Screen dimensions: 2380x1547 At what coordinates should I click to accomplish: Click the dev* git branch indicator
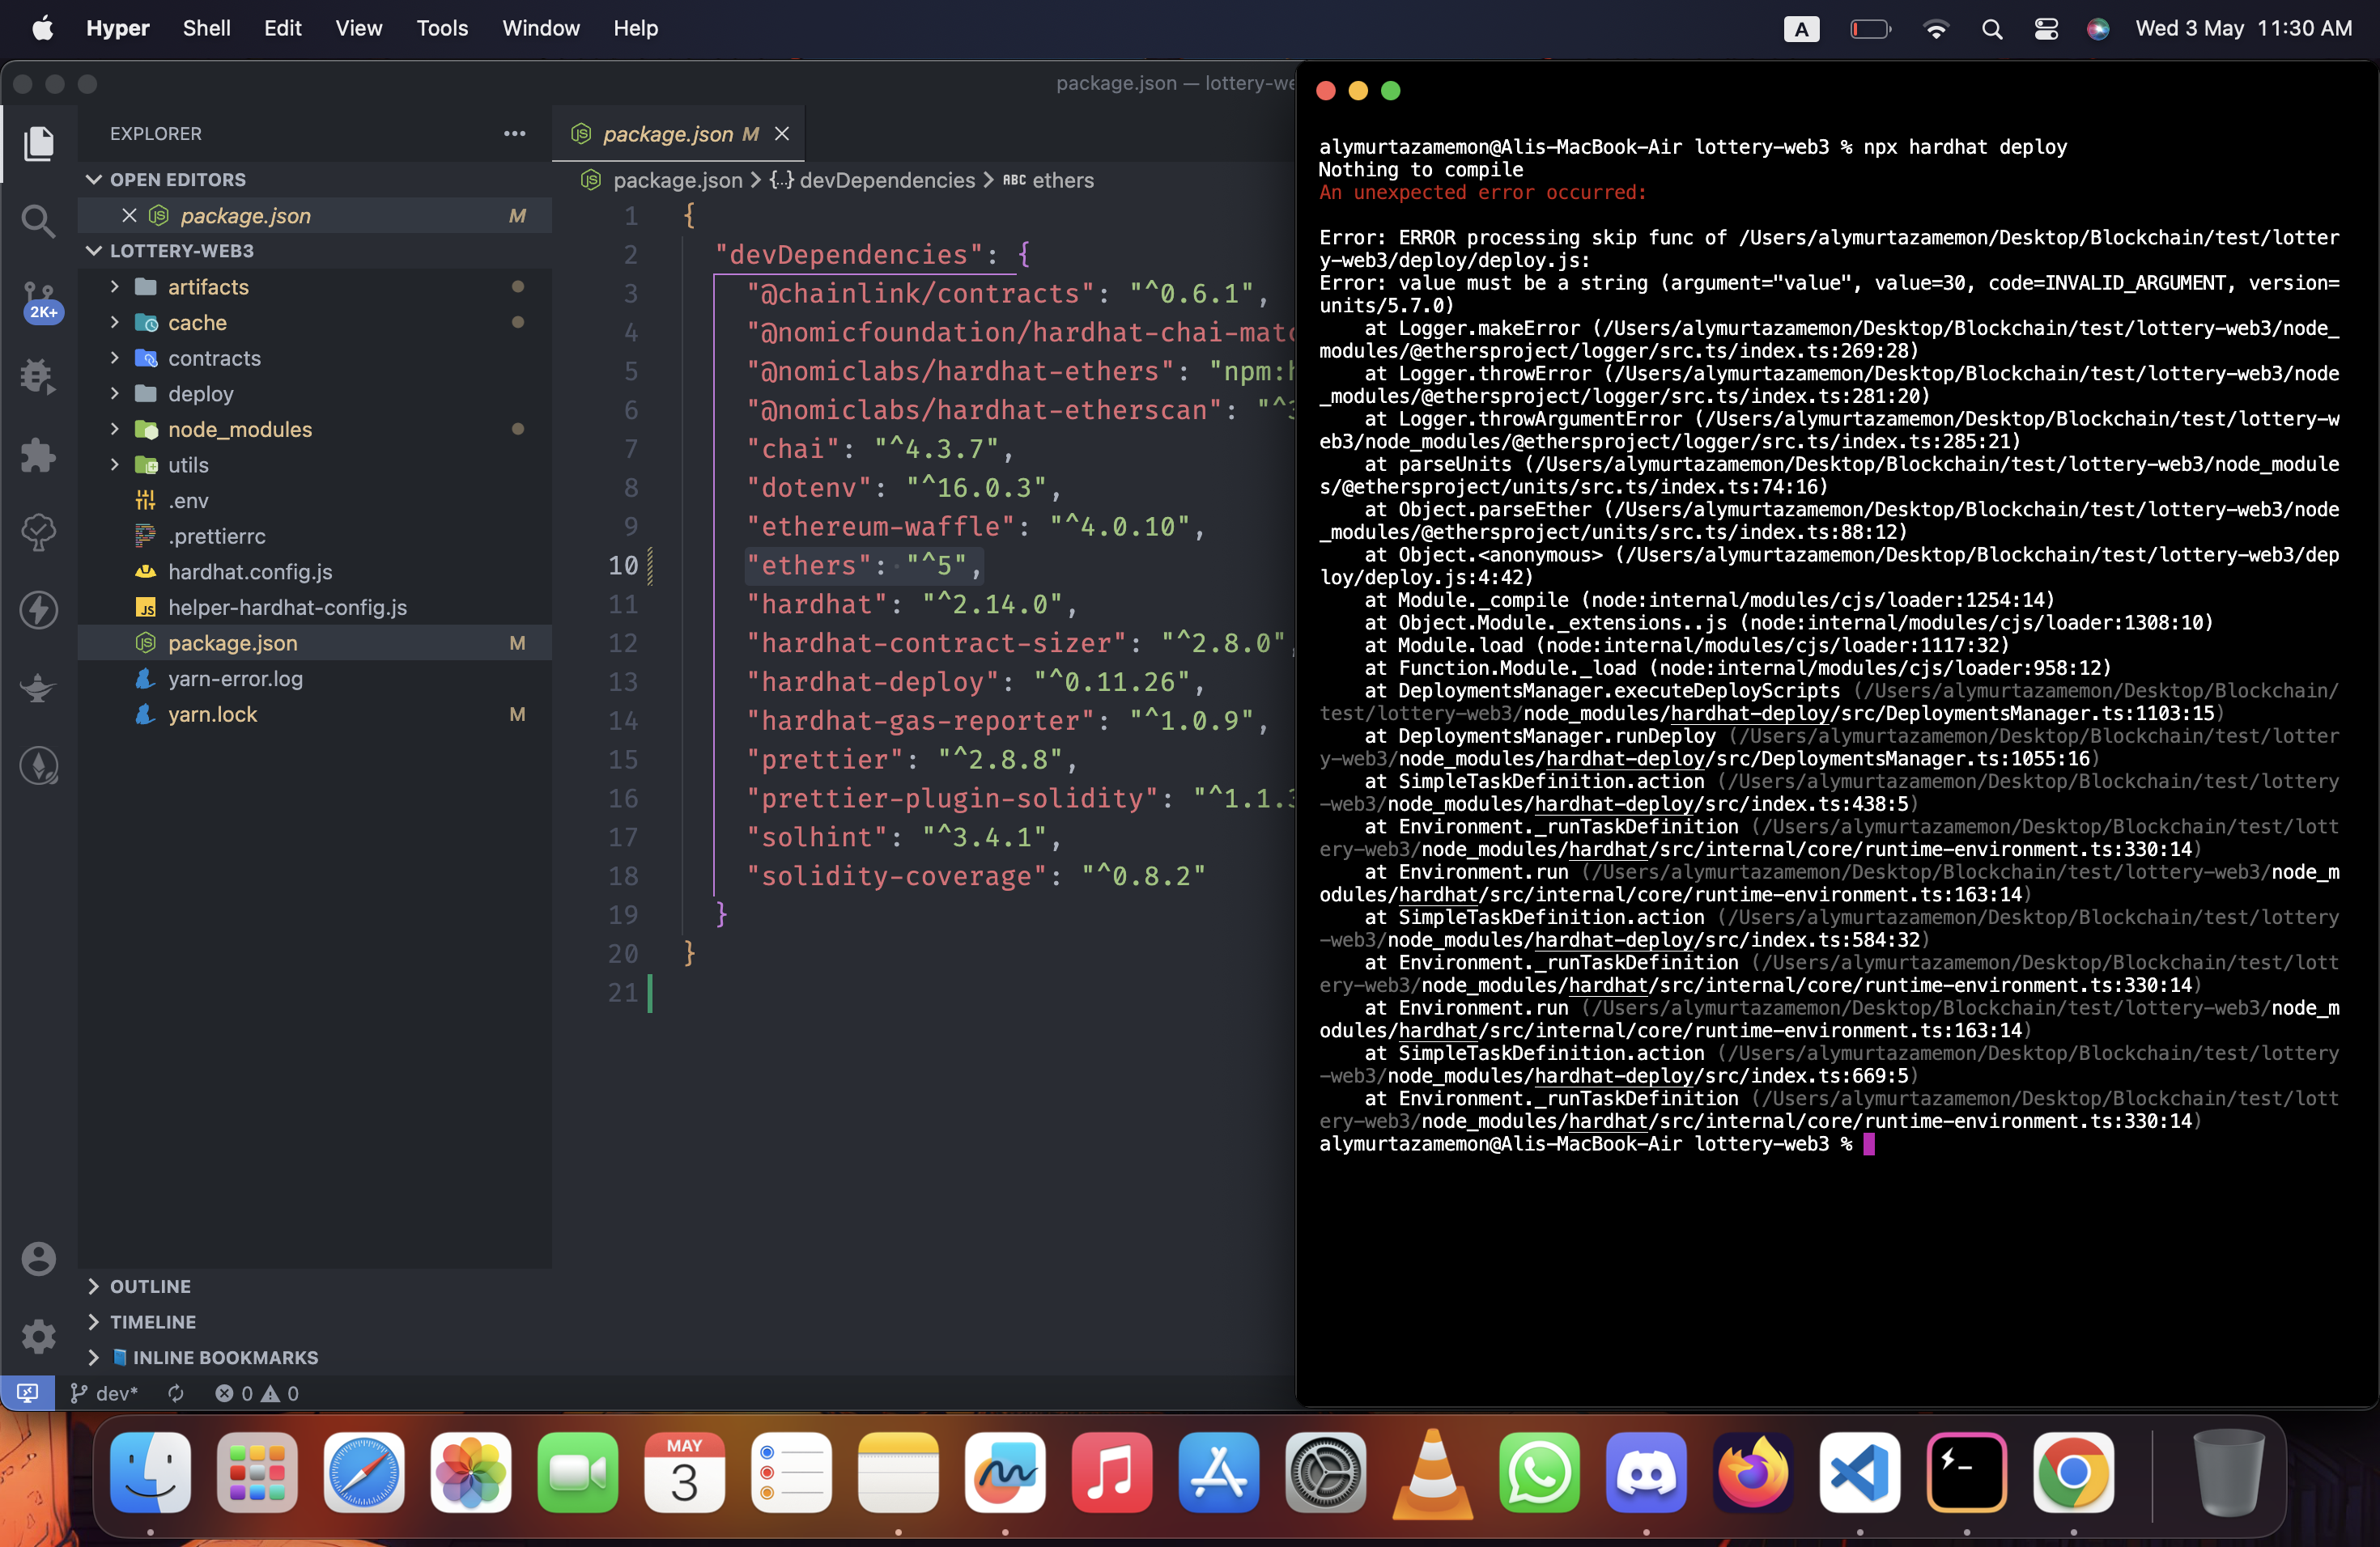104,1392
